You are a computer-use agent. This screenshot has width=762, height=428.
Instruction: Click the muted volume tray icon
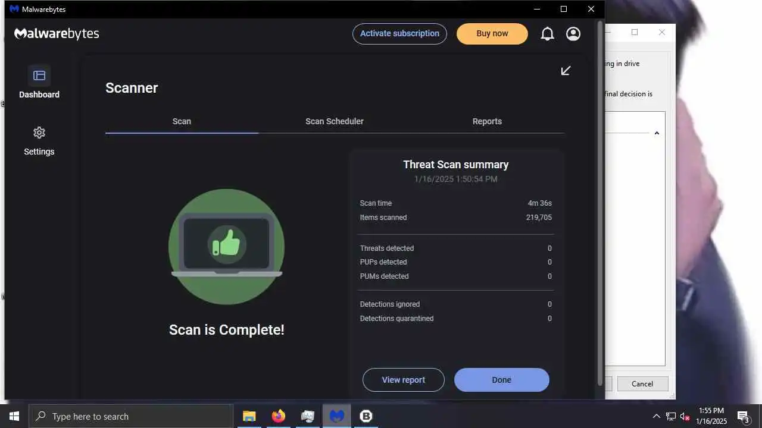pyautogui.click(x=685, y=416)
